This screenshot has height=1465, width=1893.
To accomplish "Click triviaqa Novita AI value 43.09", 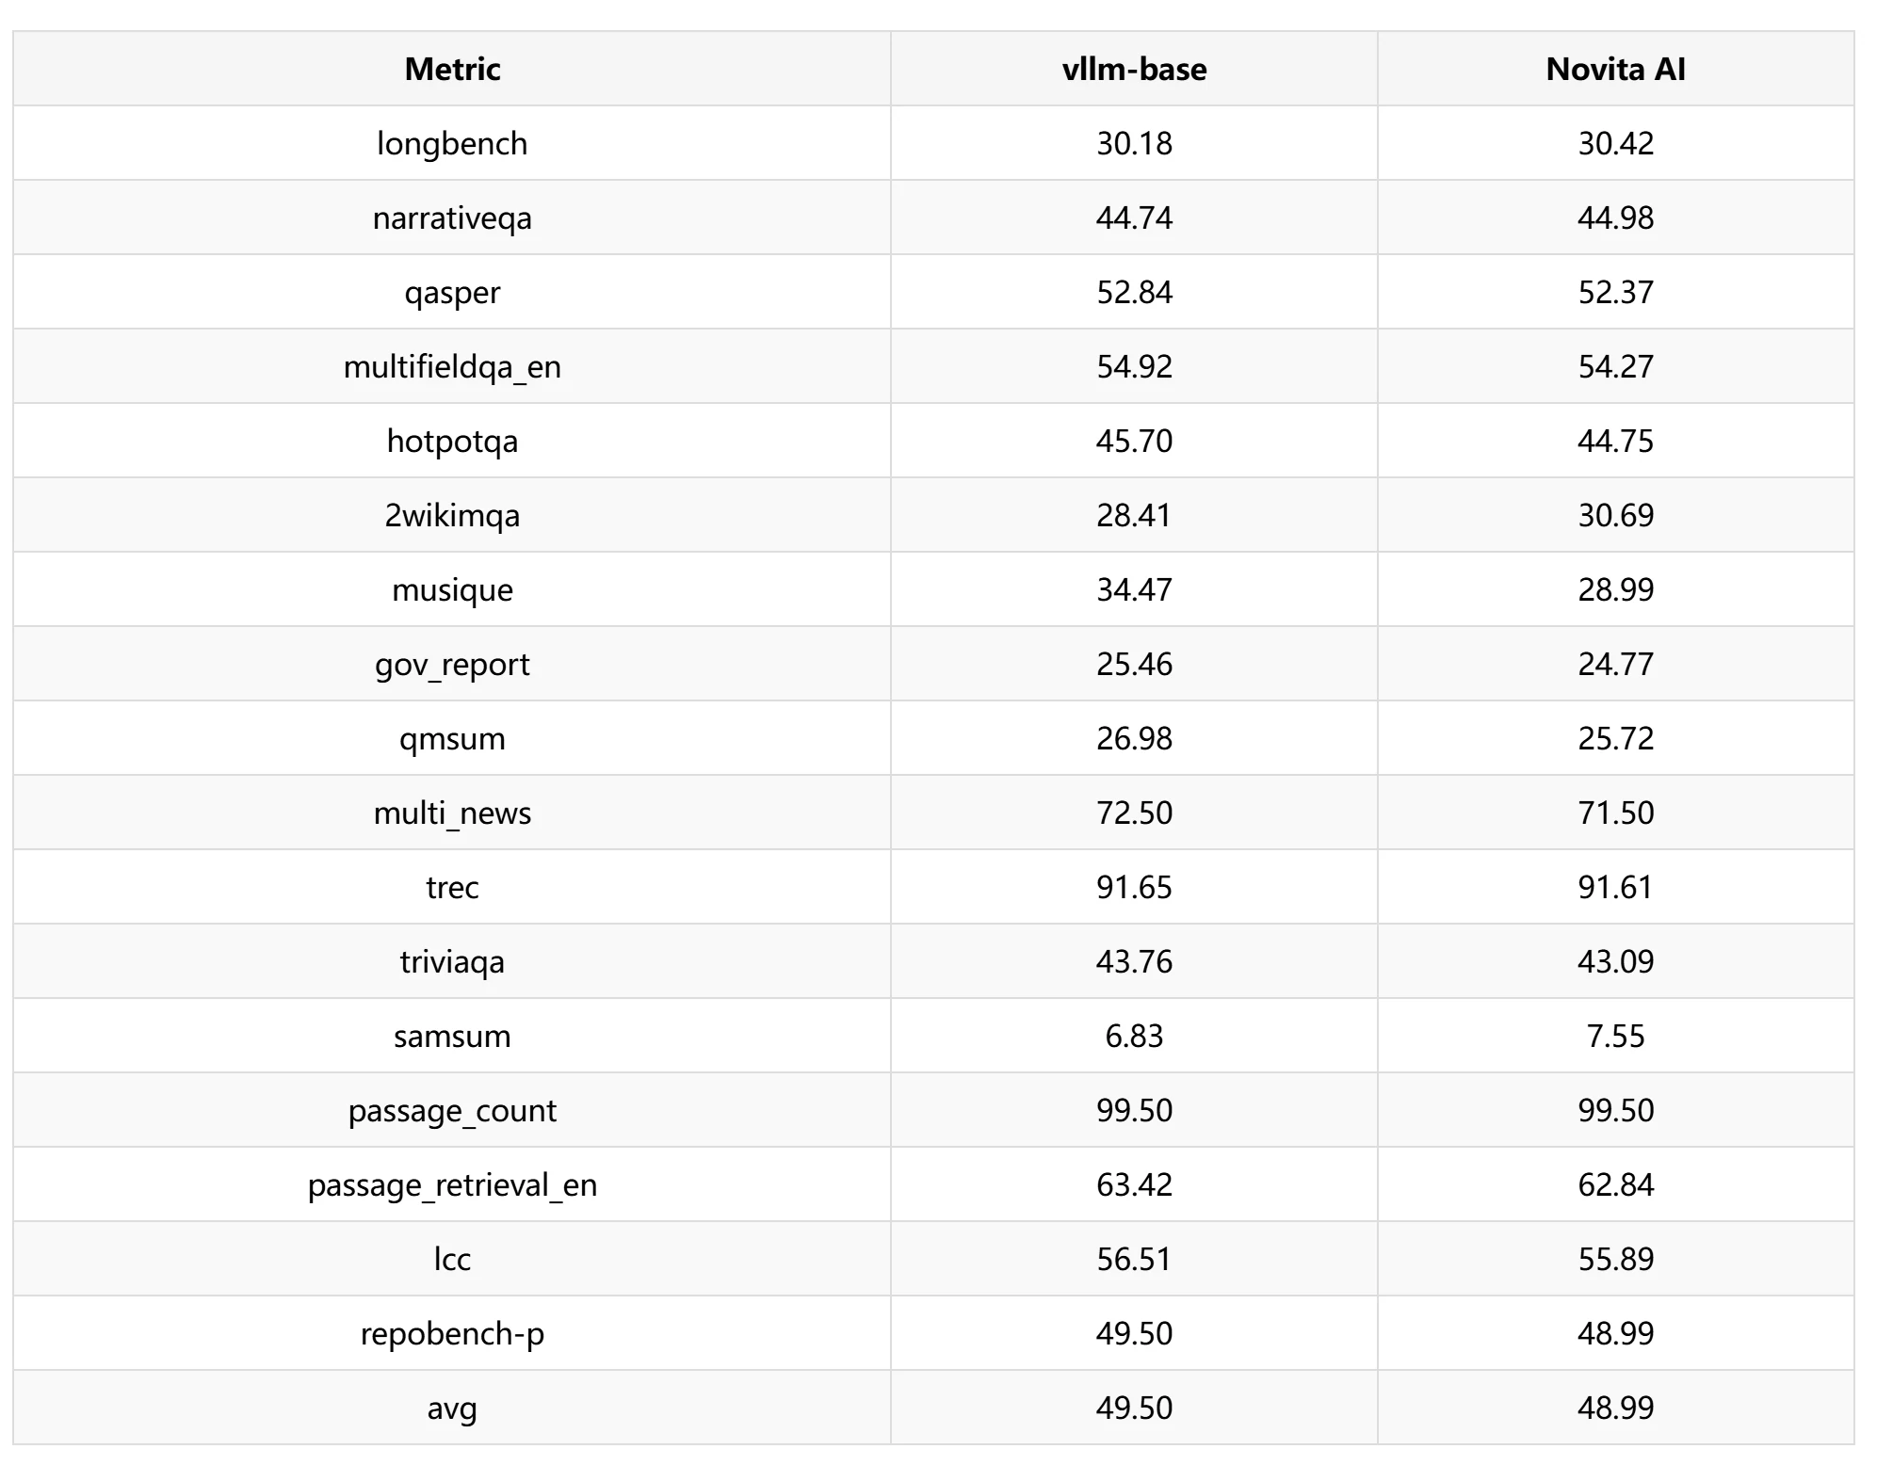I will pos(1615,961).
